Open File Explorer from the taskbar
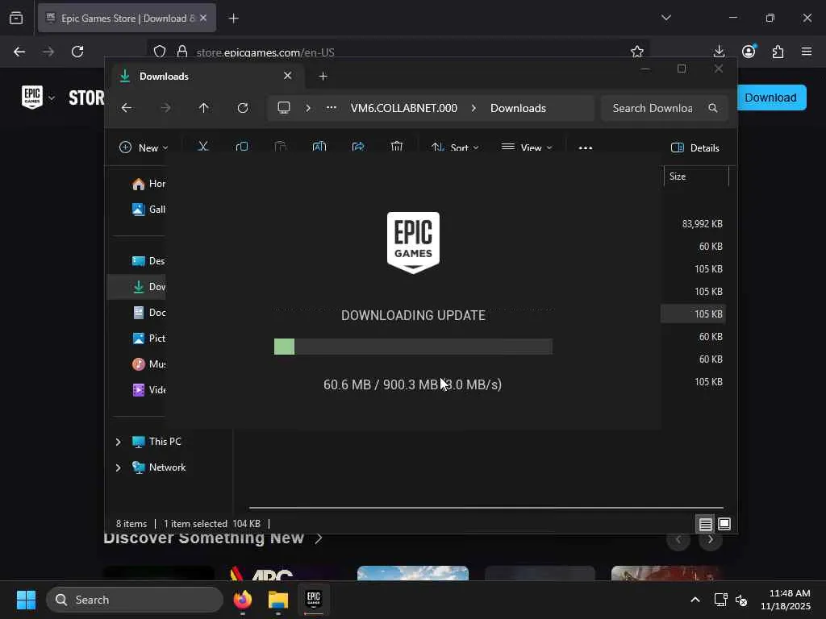 [x=278, y=600]
